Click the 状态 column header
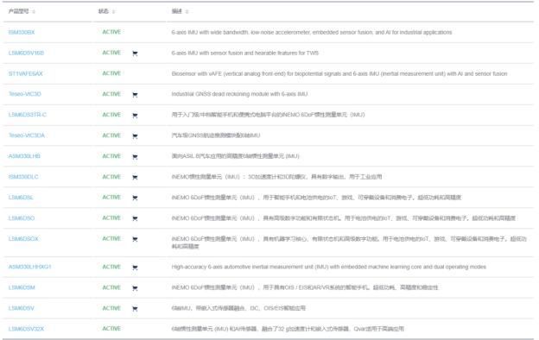This screenshot has height=340, width=539. click(x=103, y=11)
